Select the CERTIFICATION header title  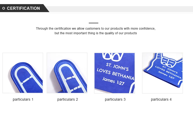[x=23, y=8]
